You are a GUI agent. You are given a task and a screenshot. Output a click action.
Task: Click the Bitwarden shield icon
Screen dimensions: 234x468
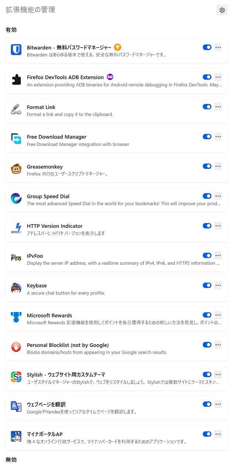coord(16,50)
